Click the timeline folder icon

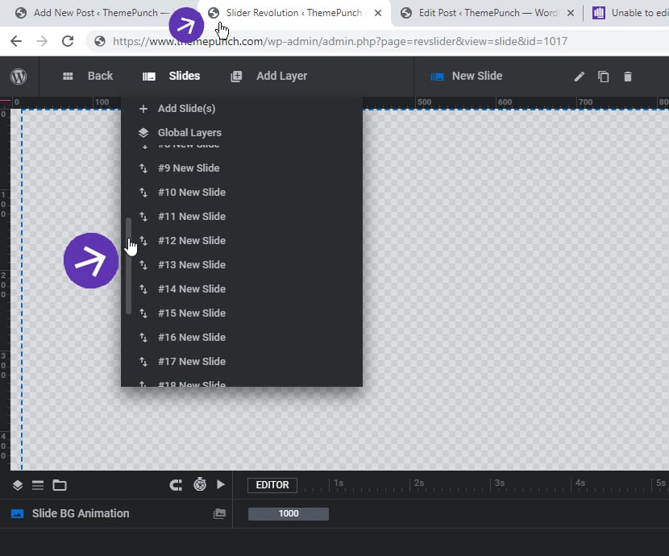(x=60, y=485)
